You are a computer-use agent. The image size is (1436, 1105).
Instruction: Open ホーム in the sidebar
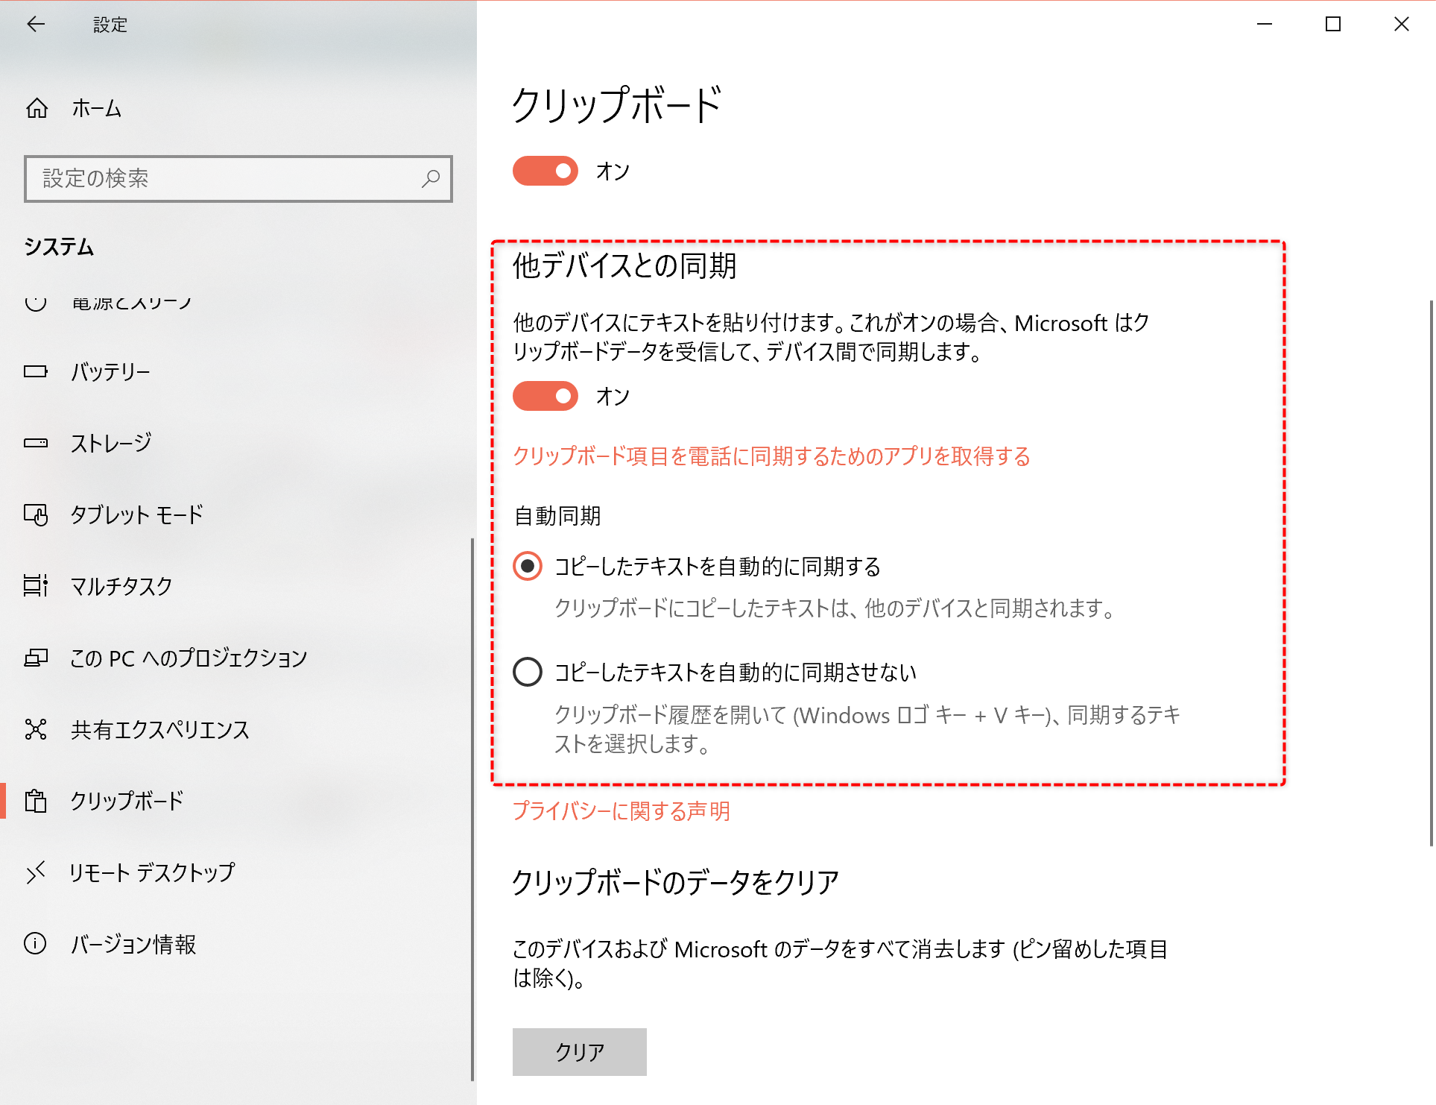238,109
